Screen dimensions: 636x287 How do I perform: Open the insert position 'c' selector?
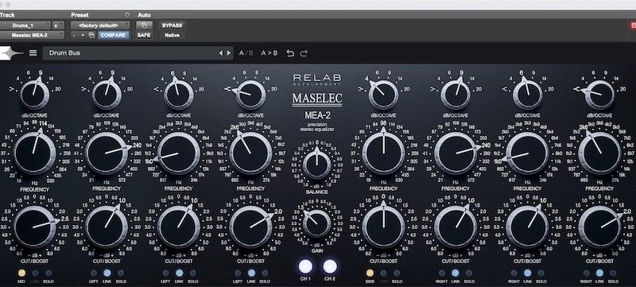(x=57, y=25)
